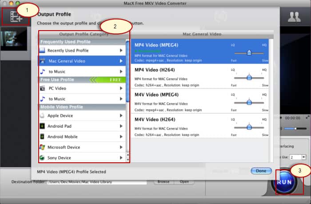Expand Android Mobile arrow
311x204 pixels.
tap(121, 137)
